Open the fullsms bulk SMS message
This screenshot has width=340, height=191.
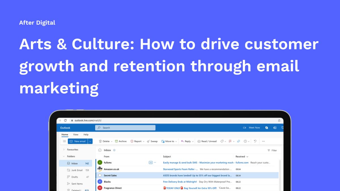pos(206,163)
